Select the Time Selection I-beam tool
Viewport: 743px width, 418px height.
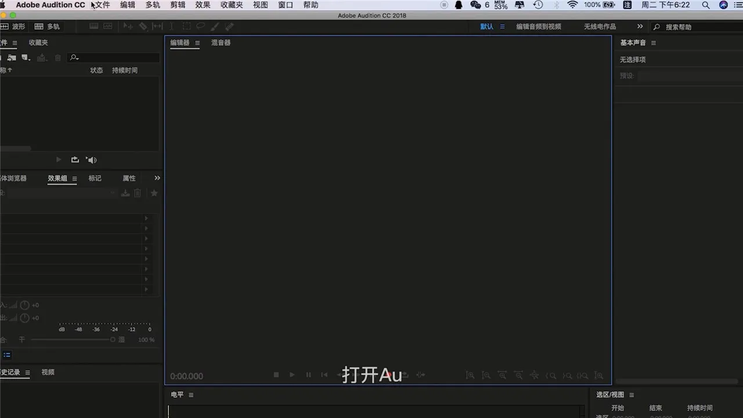172,27
